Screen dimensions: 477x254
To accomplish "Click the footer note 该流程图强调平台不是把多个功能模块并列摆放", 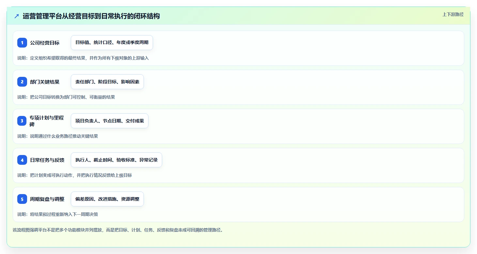I will [118, 230].
